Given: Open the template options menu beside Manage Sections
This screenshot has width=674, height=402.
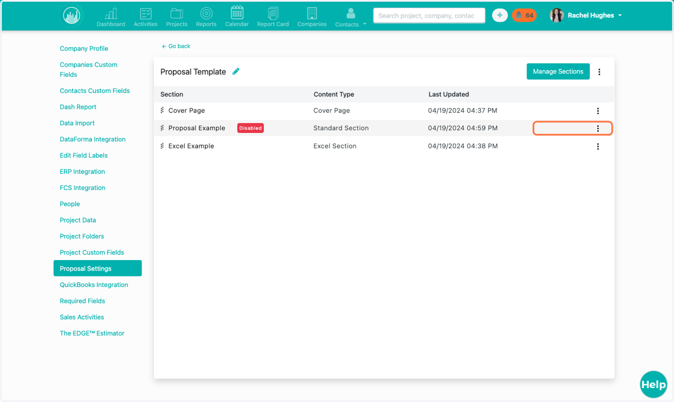Looking at the screenshot, I should 599,72.
